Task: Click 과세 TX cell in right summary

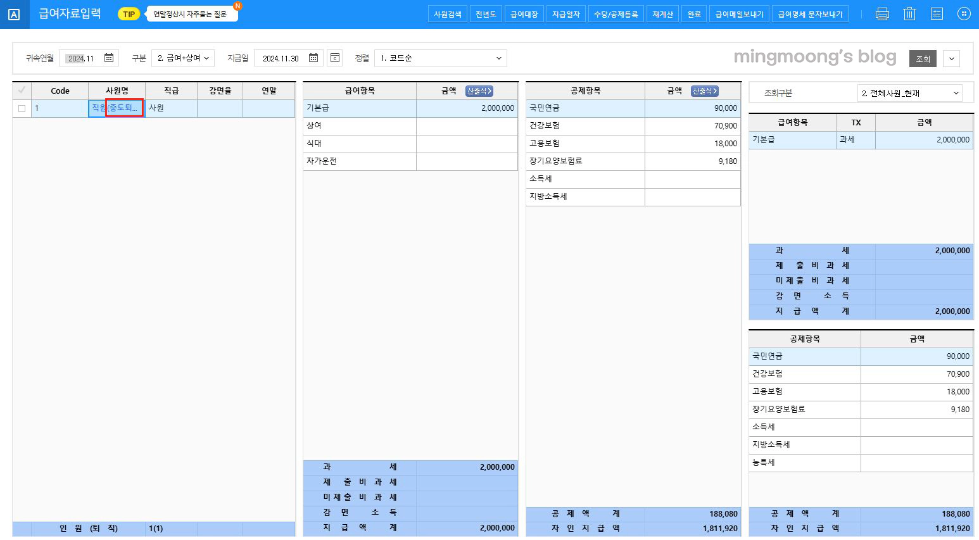Action: [856, 140]
